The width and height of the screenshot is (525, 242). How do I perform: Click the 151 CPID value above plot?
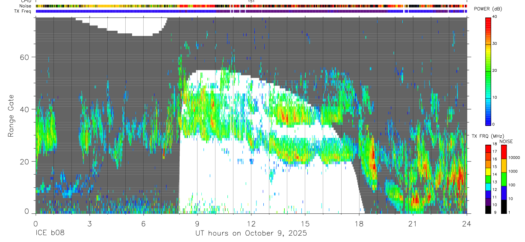251,1
